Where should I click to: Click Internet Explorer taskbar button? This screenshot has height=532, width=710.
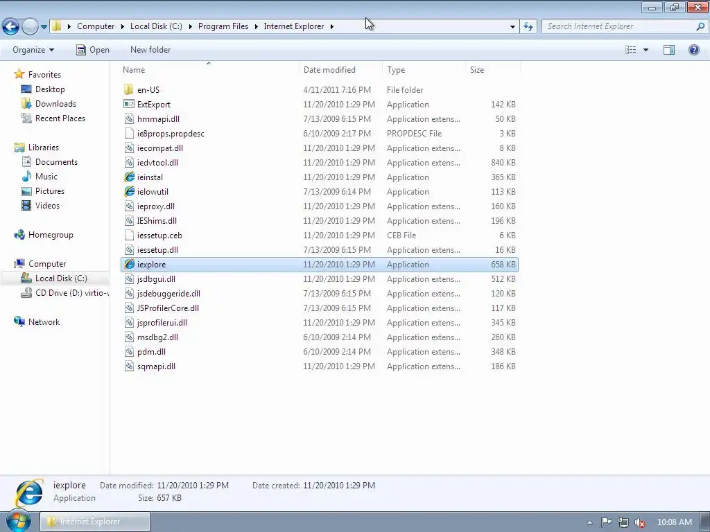pyautogui.click(x=96, y=522)
